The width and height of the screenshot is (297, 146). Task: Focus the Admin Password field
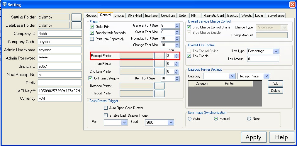60,58
